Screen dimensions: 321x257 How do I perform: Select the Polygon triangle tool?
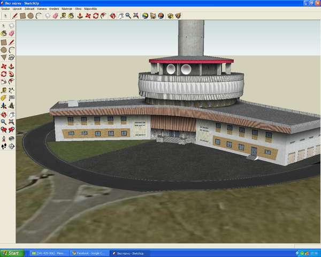coord(4,58)
